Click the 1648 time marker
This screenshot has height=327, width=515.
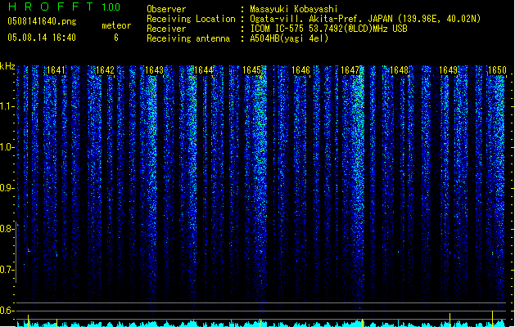point(399,70)
